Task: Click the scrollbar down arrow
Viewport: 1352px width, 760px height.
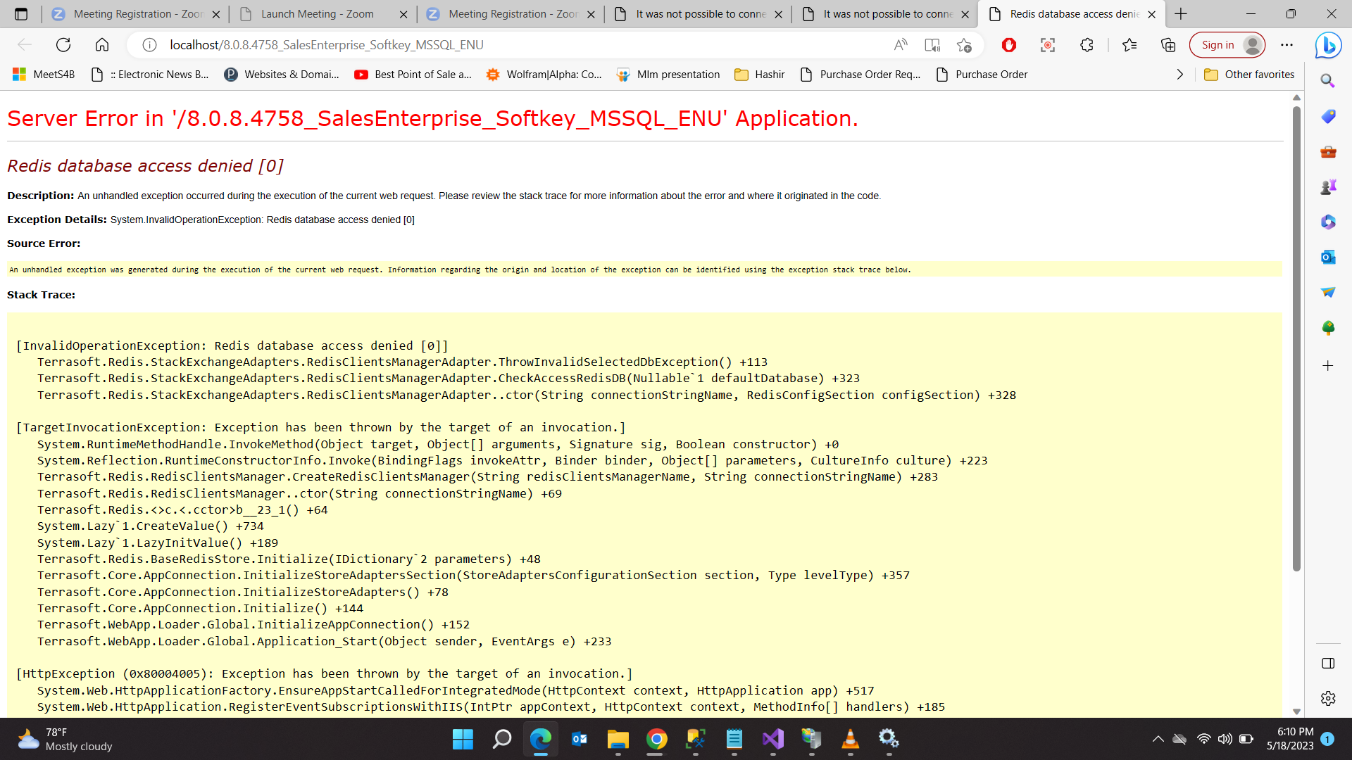Action: pyautogui.click(x=1296, y=711)
